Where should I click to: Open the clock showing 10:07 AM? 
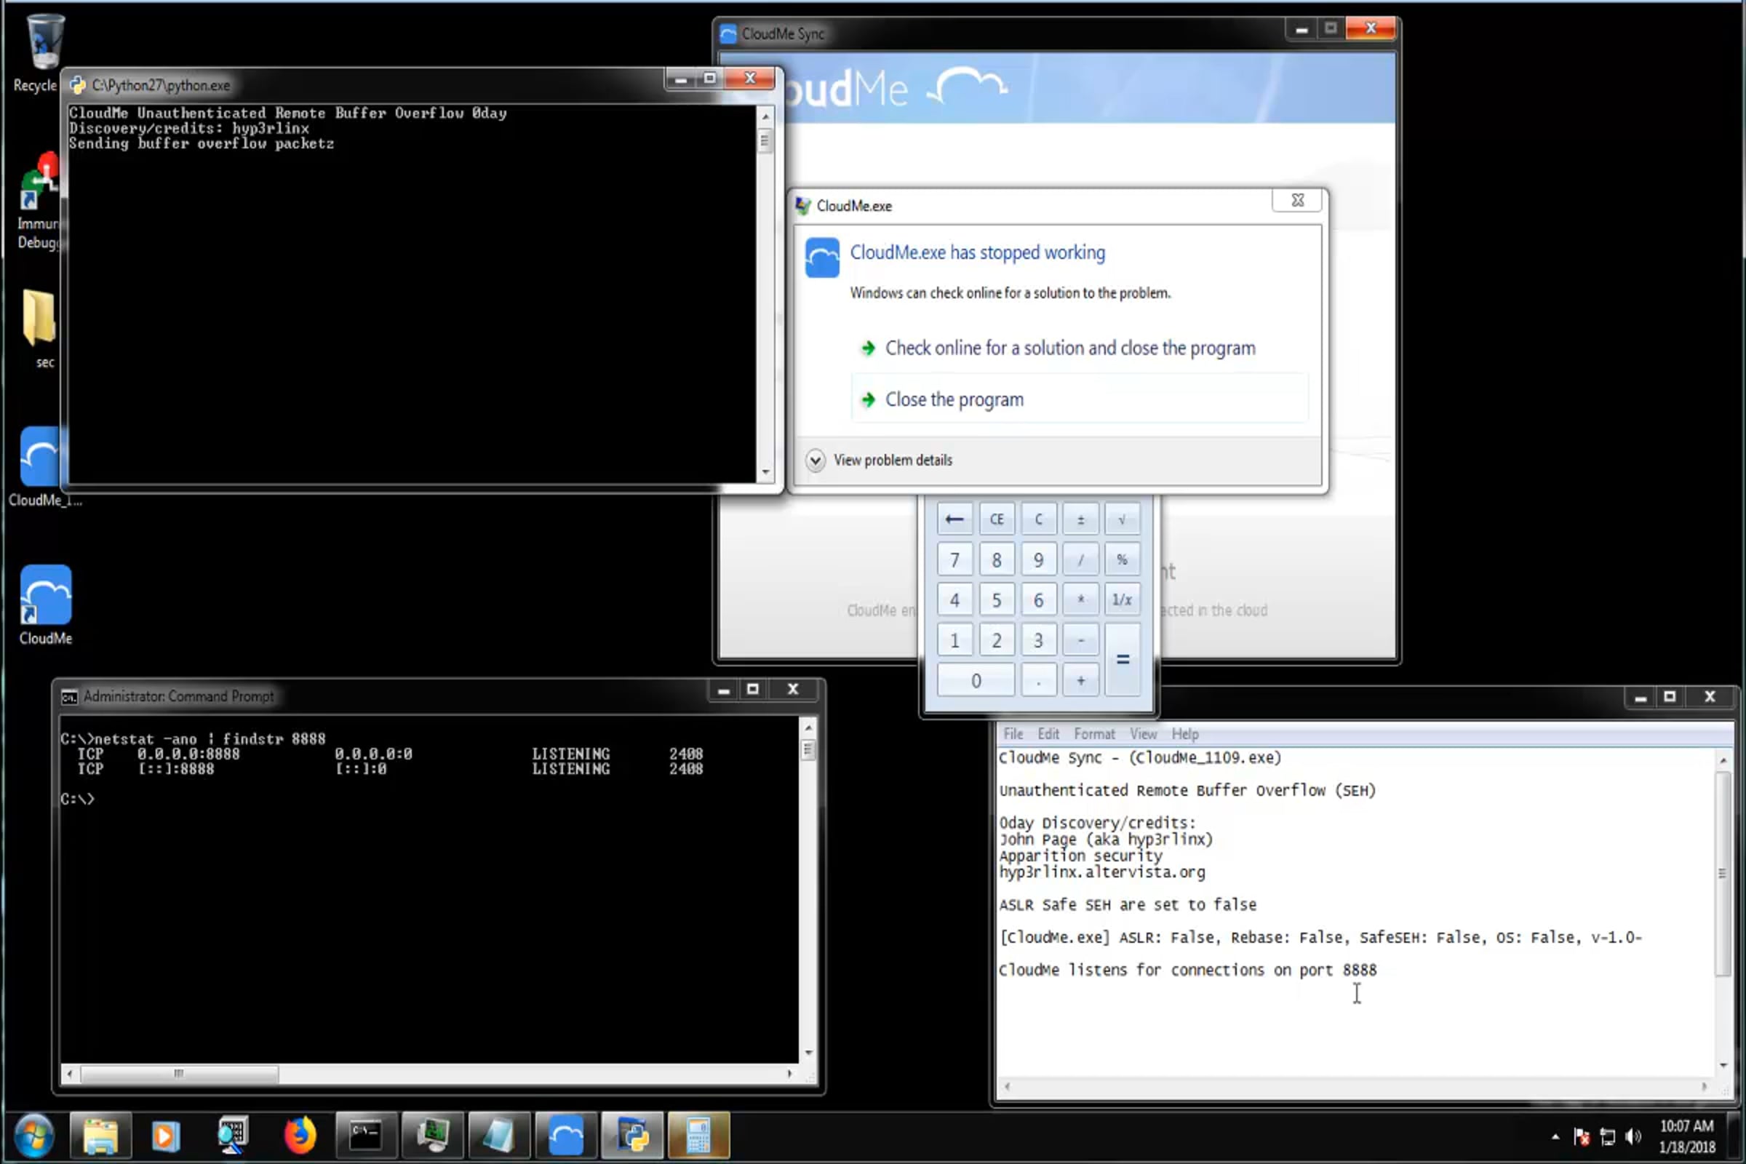1686,1136
